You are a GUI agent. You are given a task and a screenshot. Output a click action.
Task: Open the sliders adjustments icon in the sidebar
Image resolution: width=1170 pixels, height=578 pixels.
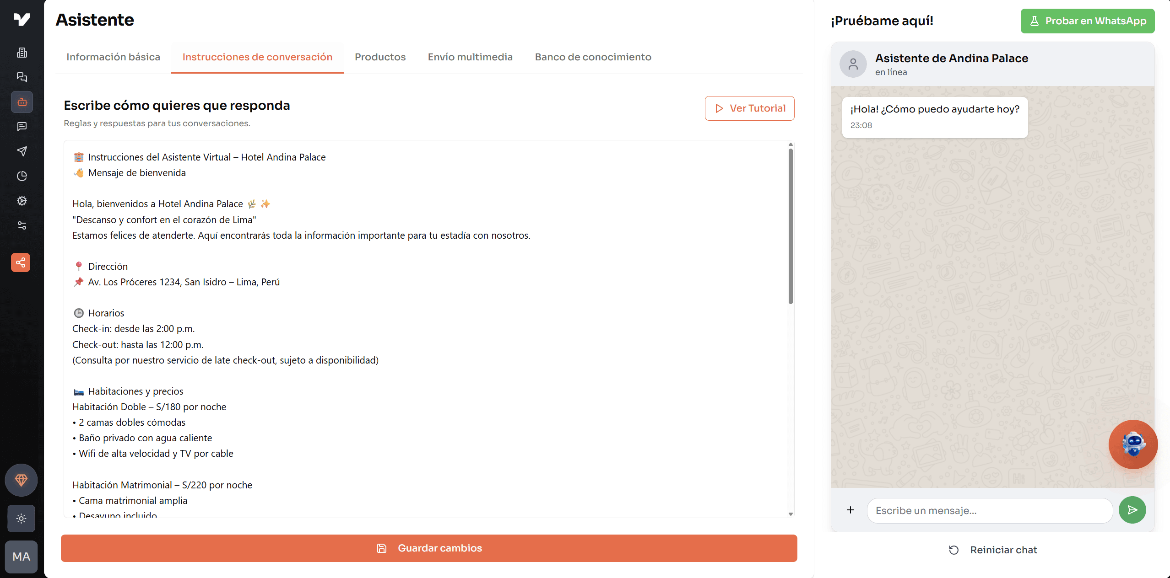tap(22, 225)
